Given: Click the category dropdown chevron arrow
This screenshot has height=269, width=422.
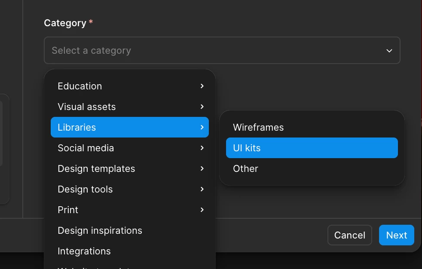Looking at the screenshot, I should tap(389, 51).
